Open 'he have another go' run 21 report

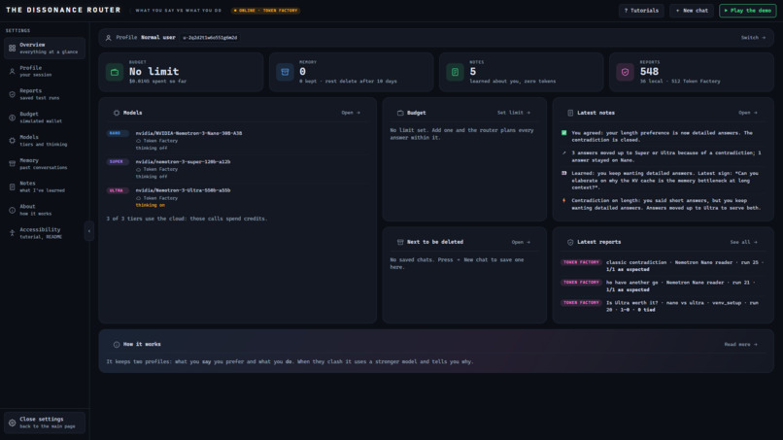(663, 286)
